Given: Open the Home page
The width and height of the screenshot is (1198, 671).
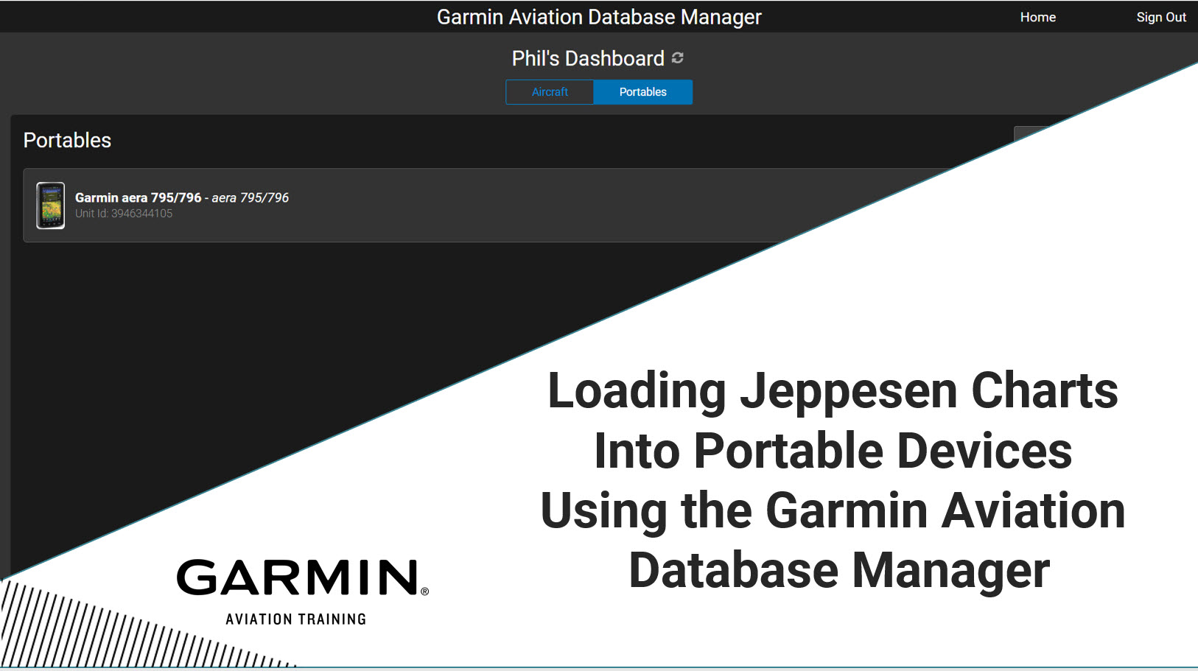Looking at the screenshot, I should (x=1037, y=16).
